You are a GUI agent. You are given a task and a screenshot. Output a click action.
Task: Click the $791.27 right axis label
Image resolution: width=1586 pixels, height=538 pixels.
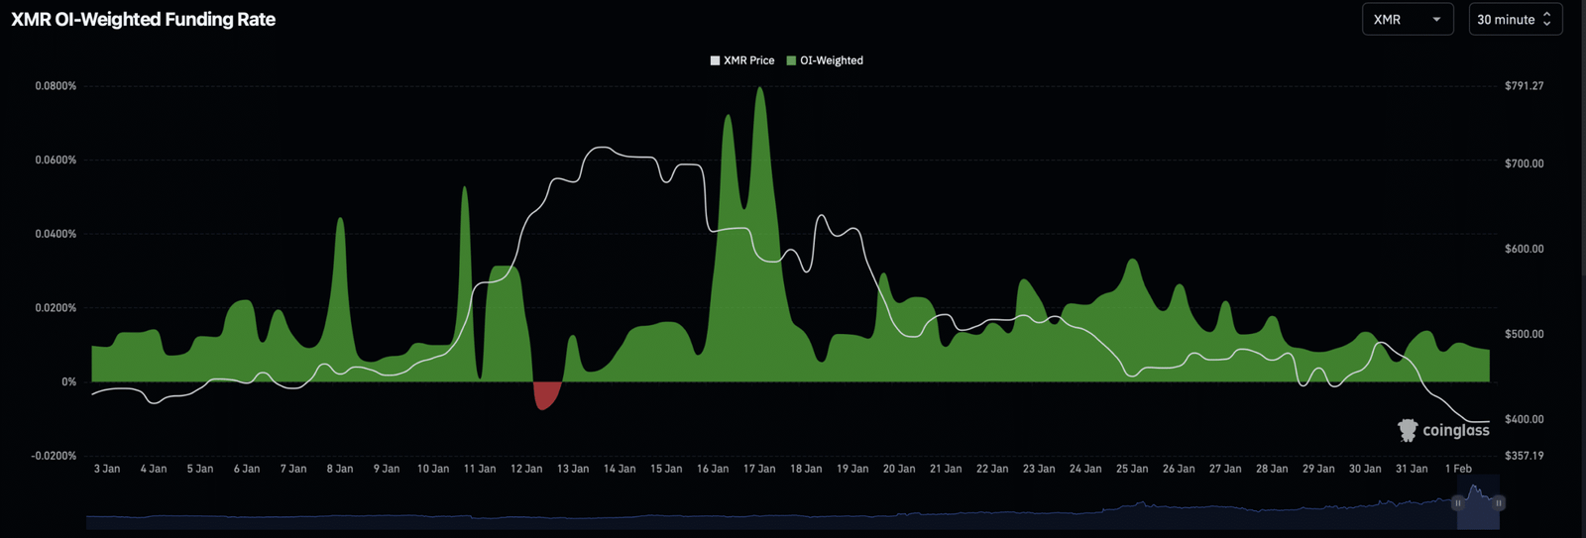(1524, 86)
